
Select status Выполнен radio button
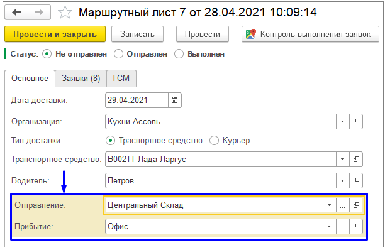(179, 54)
